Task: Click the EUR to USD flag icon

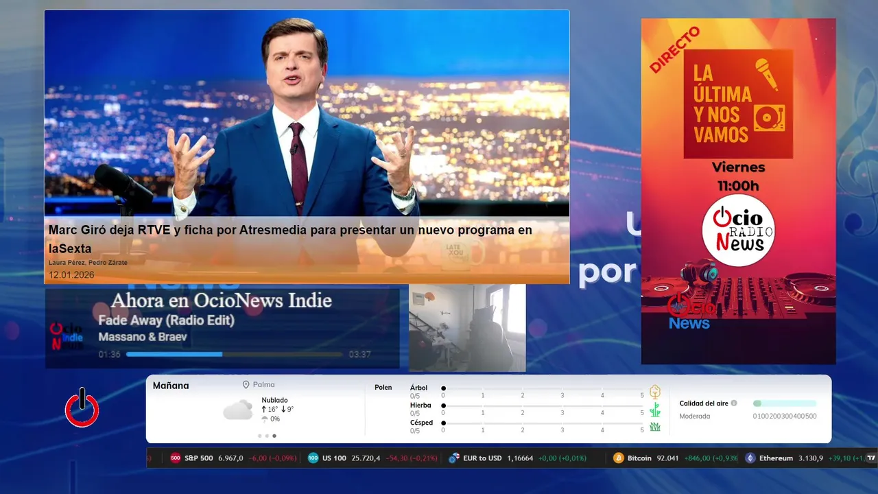Action: tap(453, 458)
